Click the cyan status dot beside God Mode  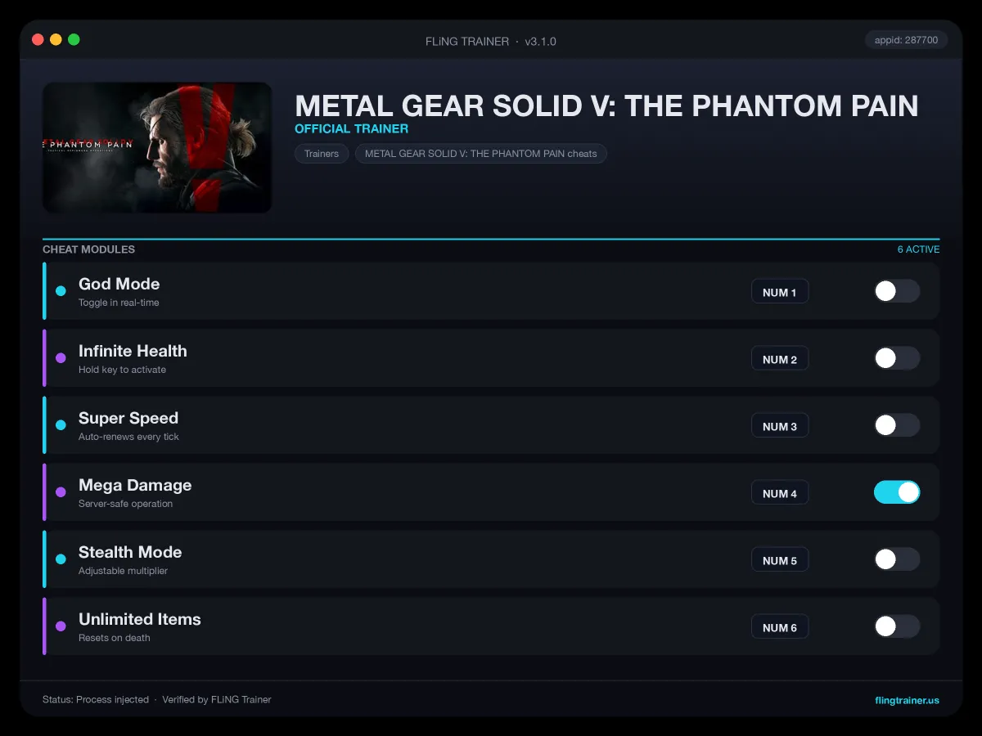[x=61, y=291]
